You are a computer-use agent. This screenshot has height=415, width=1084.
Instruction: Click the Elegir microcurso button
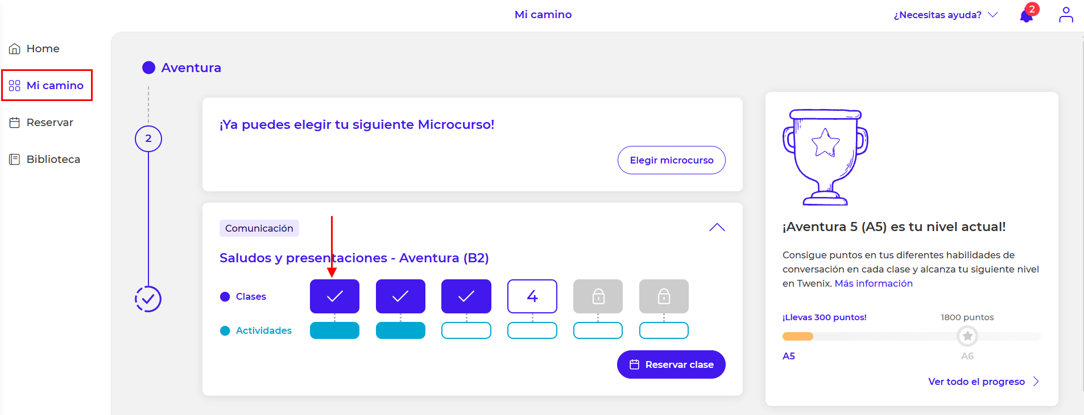click(671, 160)
